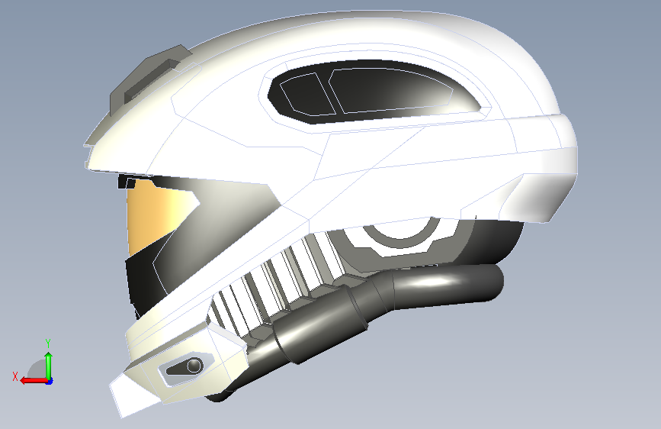The height and width of the screenshot is (429, 661).
Task: Select the round knob on the chin guard
Action: pos(194,365)
